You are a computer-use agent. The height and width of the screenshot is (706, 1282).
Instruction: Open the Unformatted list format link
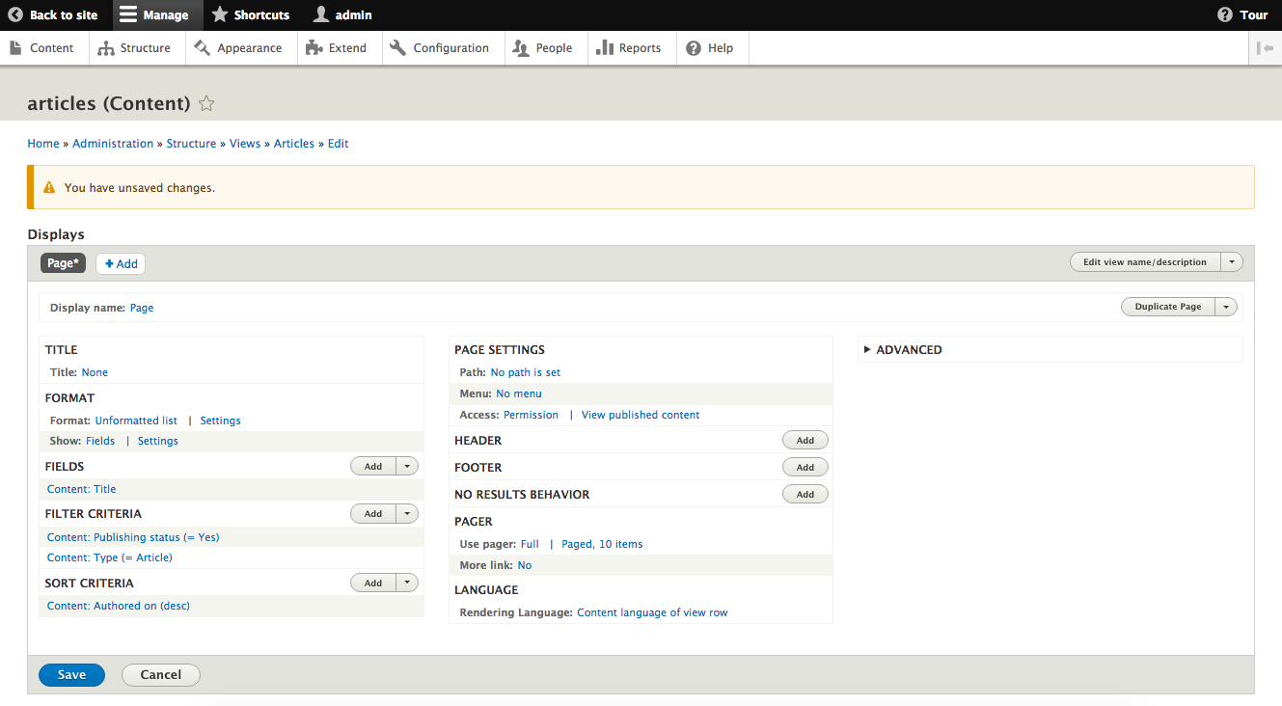(x=136, y=421)
